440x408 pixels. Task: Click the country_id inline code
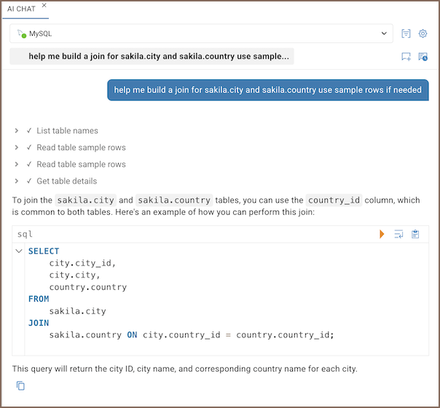point(334,200)
